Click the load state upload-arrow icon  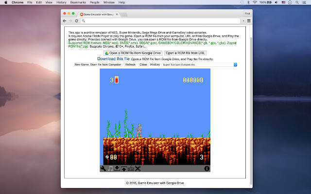tap(124, 168)
